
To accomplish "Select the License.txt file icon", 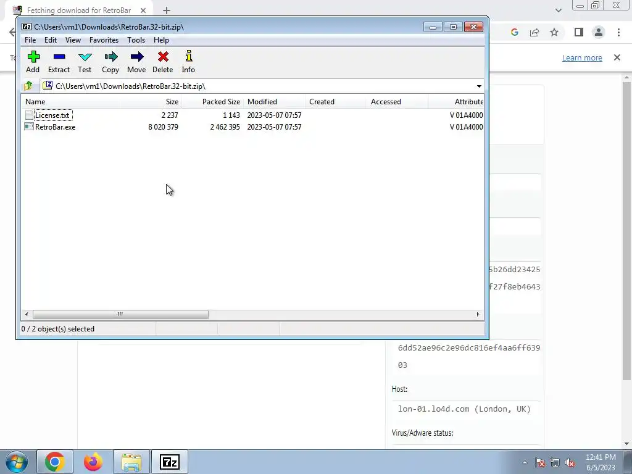I will [28, 115].
